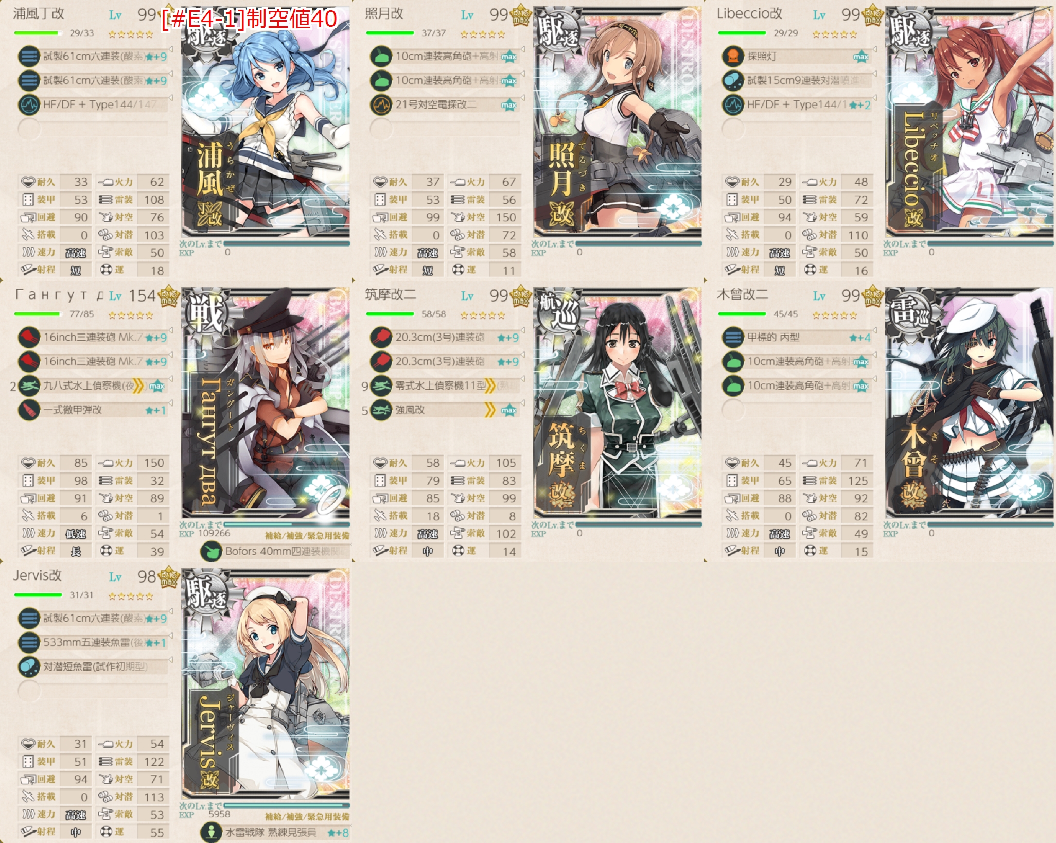Select the 九八式水上偵察機 plane icon
Viewport: 1056px width, 843px height.
(29, 386)
